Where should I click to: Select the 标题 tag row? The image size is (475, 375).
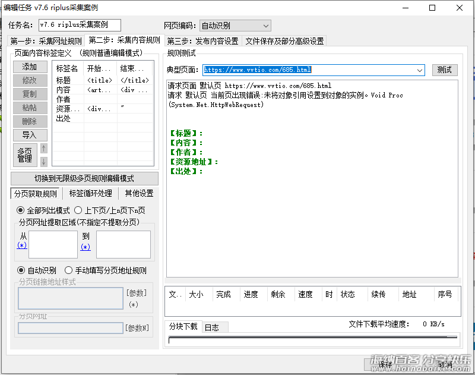coord(103,80)
